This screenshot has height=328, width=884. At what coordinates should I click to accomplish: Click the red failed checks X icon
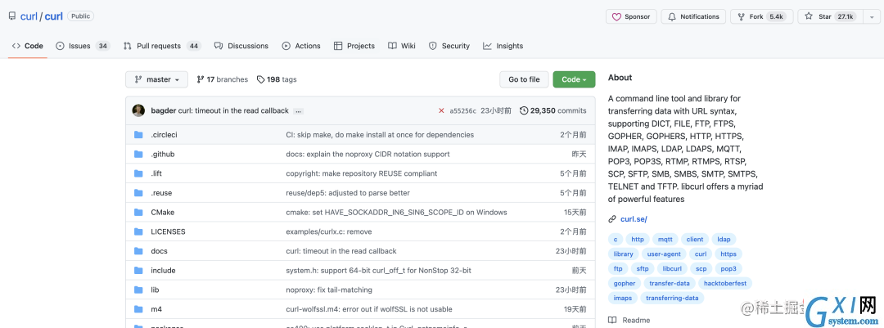(441, 110)
